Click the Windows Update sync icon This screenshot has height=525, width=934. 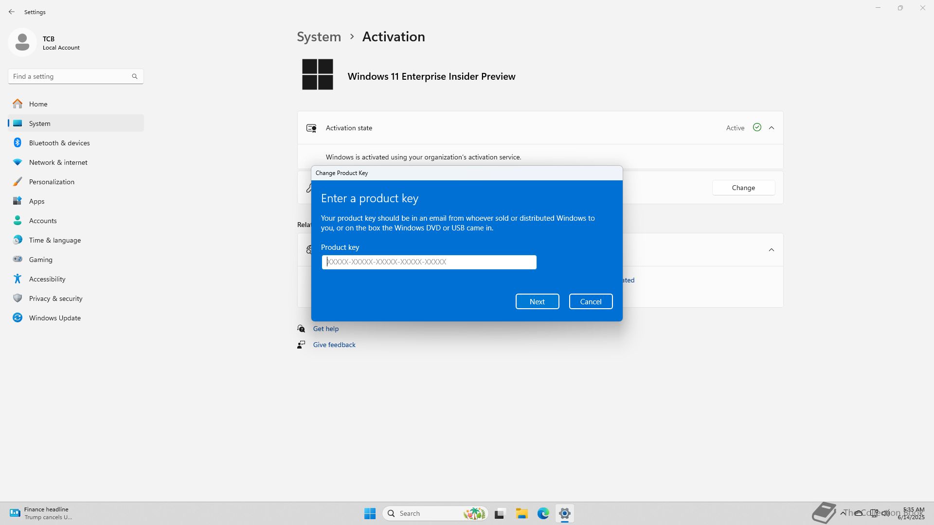18,317
